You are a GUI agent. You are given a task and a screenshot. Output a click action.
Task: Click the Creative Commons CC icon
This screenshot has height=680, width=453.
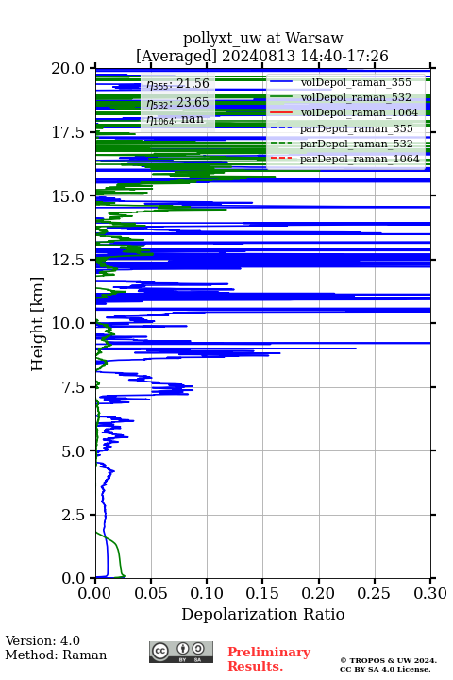160,651
